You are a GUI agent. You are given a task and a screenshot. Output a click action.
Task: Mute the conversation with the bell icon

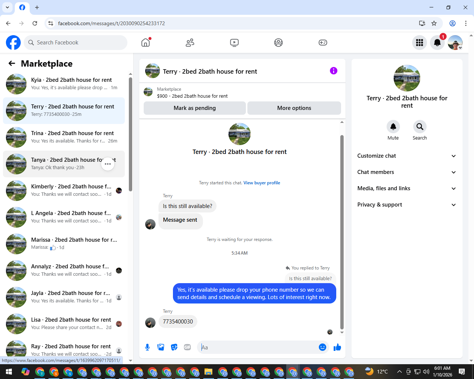click(x=393, y=127)
